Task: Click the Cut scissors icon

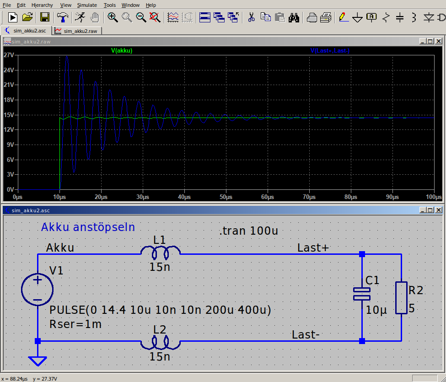Action: (x=251, y=17)
